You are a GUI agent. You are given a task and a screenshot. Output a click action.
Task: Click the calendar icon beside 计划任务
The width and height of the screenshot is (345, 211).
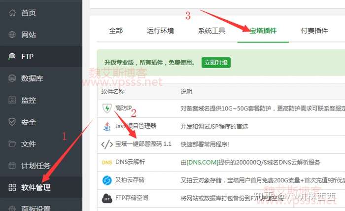[x=12, y=166]
